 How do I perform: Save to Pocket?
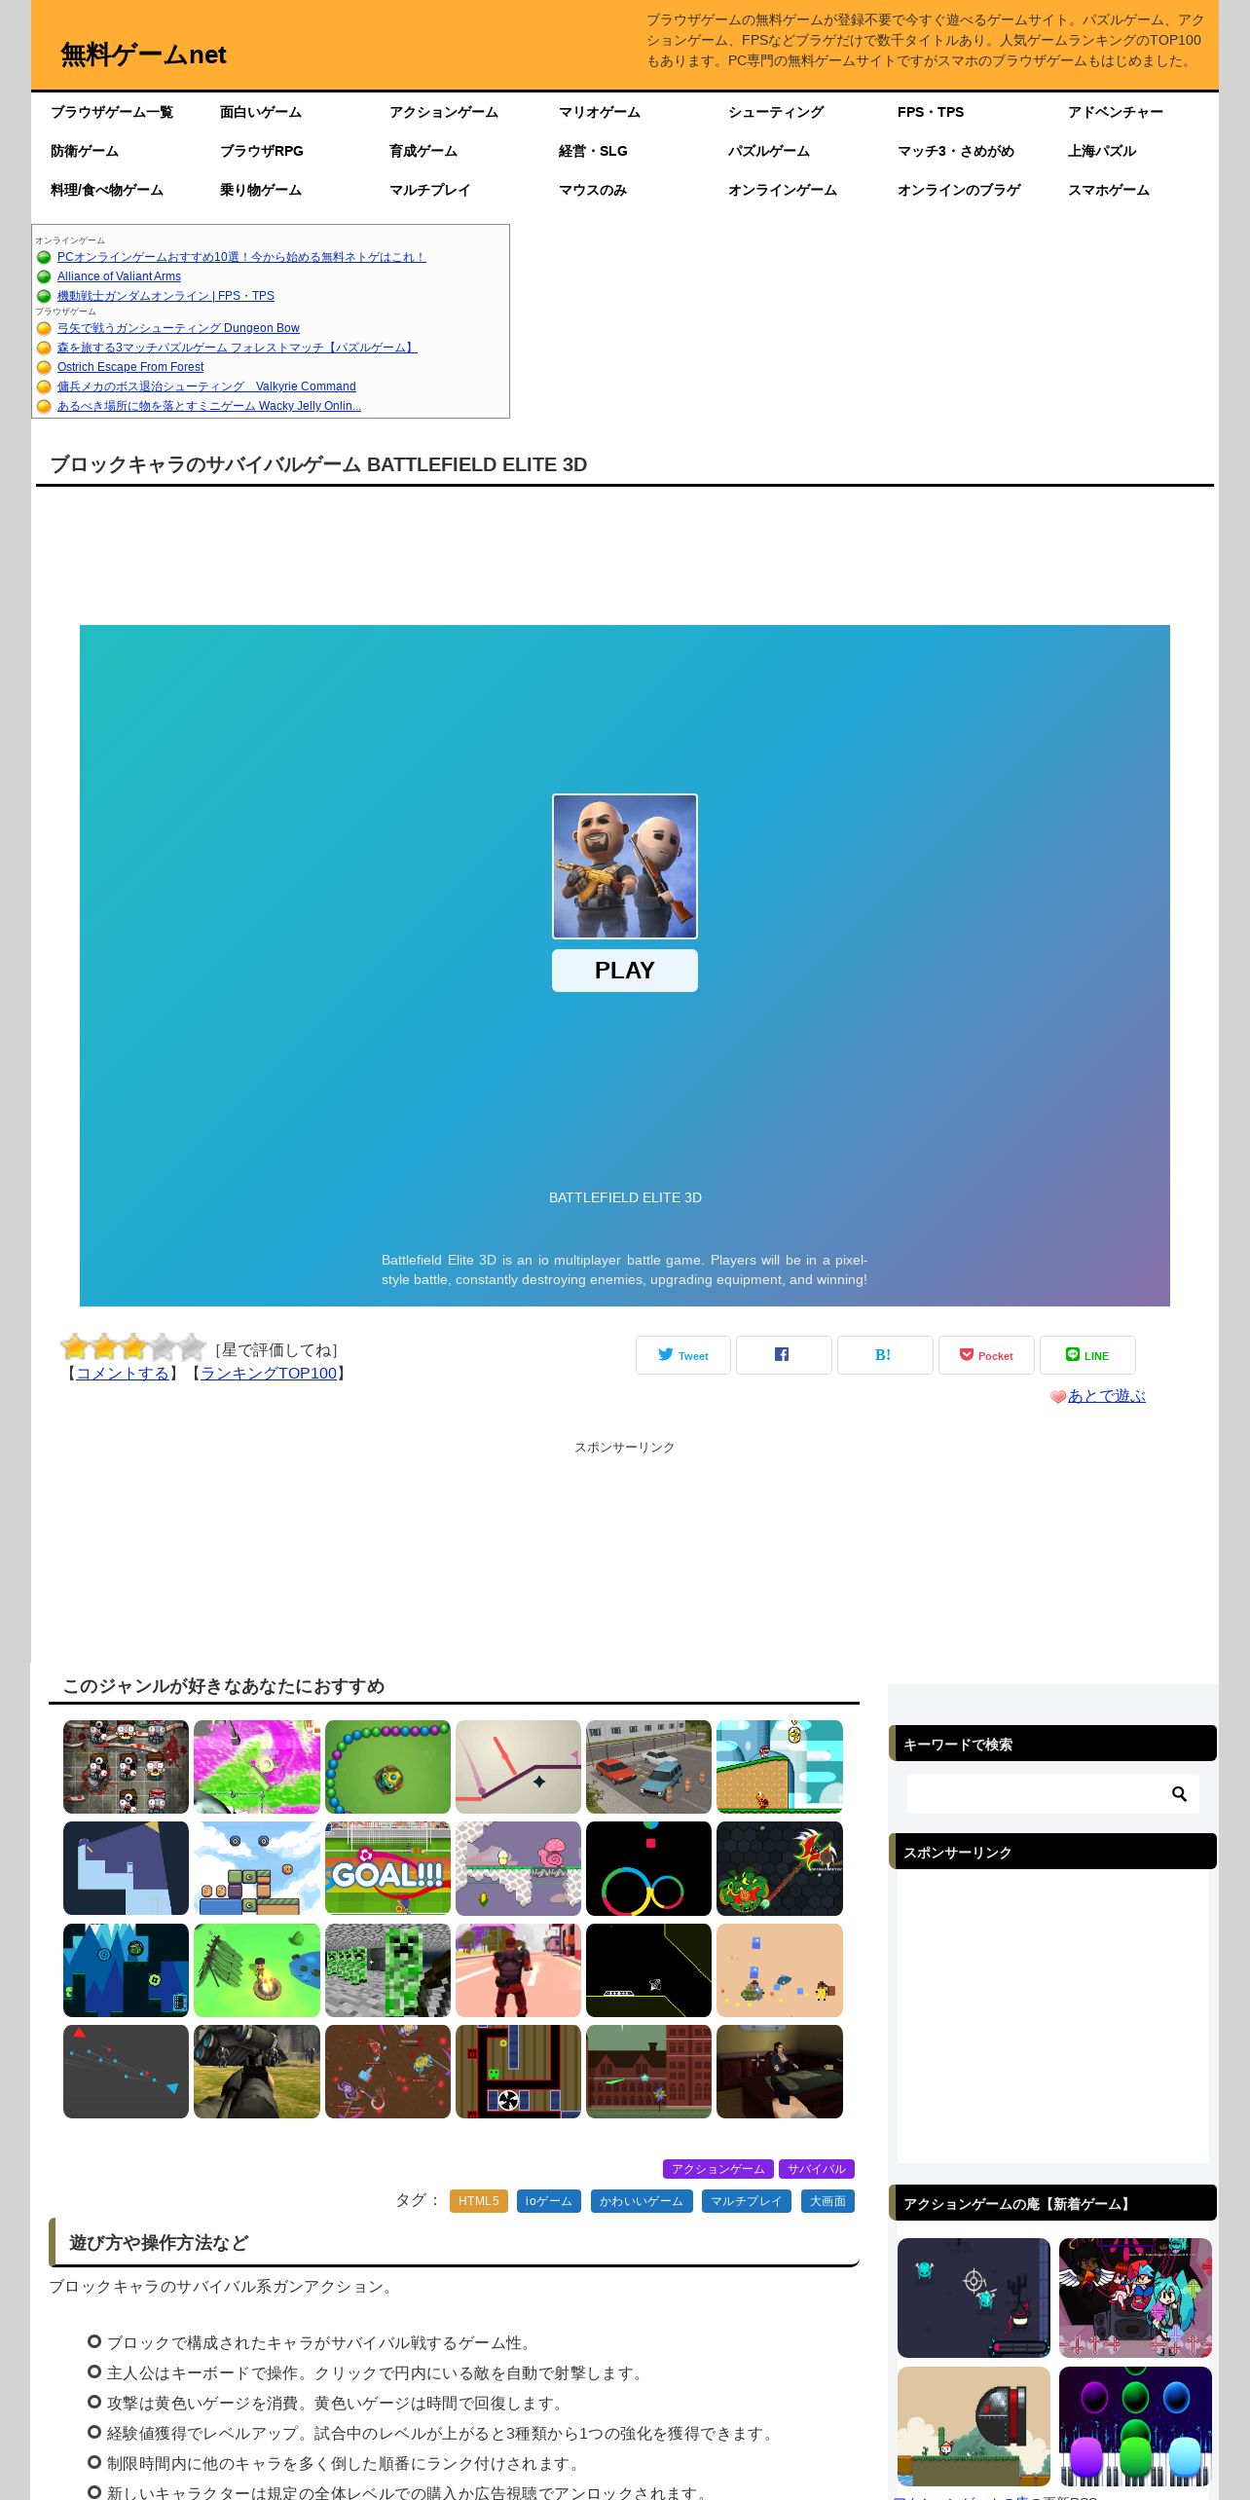(986, 1355)
